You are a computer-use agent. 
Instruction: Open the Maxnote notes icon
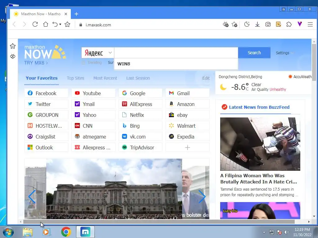click(x=279, y=24)
